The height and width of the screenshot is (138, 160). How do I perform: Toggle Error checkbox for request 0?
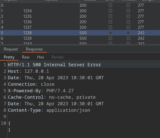click(110, 5)
